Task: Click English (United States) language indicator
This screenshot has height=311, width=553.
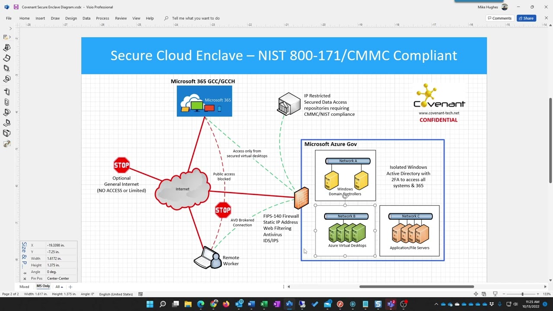Action: point(116,294)
